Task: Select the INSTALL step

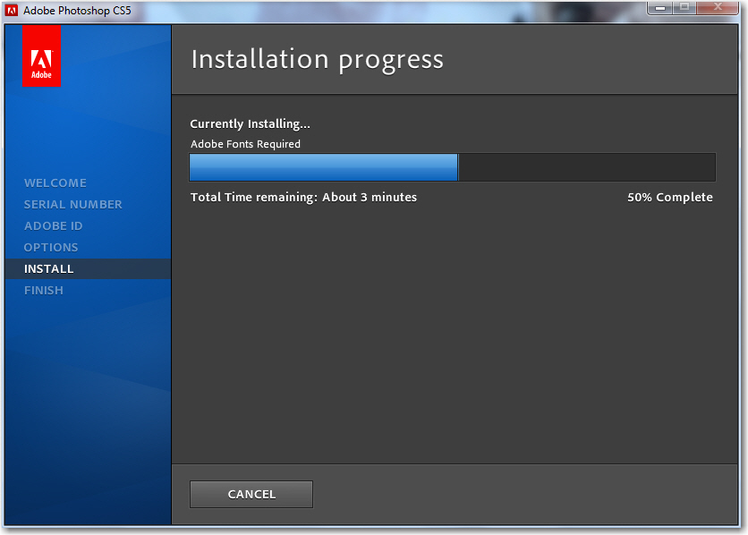Action: [x=88, y=269]
